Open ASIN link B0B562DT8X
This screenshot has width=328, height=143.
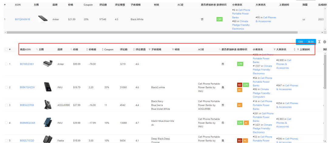pos(27,105)
